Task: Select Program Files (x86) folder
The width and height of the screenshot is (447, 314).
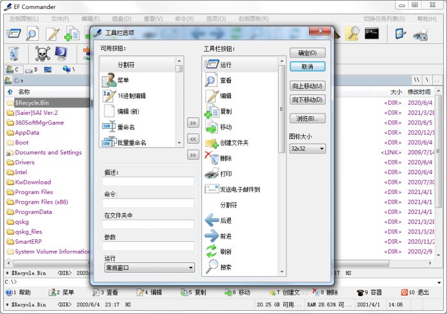Action: [42, 202]
